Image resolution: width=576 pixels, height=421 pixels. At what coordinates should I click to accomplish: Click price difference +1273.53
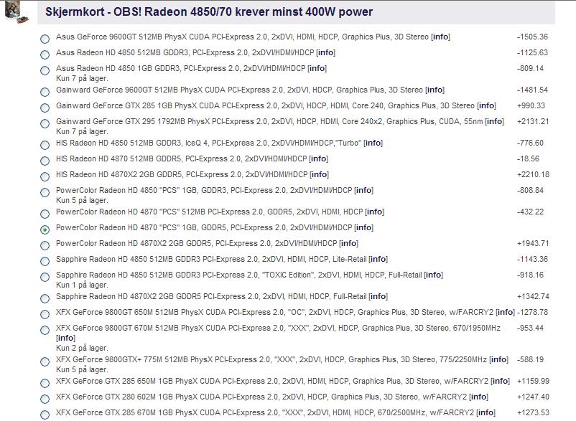coord(533,412)
